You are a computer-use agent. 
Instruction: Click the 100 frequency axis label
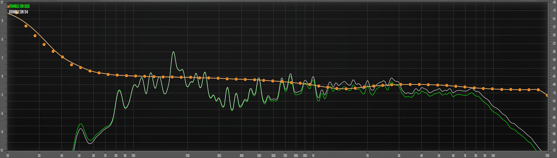(x=133, y=155)
